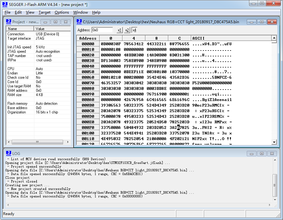
Task: Open the View menu
Action: (x=30, y=12)
